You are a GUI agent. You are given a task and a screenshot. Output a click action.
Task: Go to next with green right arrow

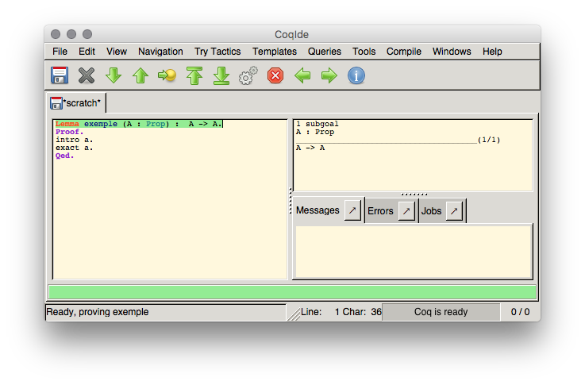(329, 75)
